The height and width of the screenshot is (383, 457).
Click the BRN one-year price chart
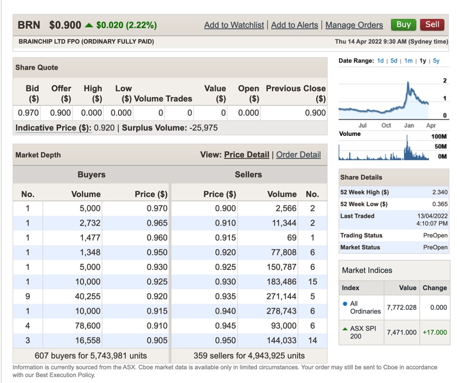tap(384, 99)
